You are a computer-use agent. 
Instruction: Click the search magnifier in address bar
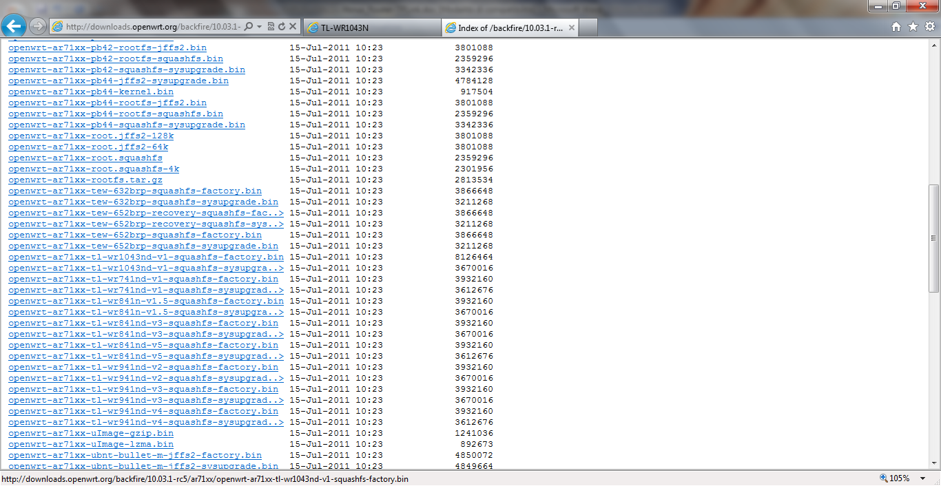click(249, 27)
